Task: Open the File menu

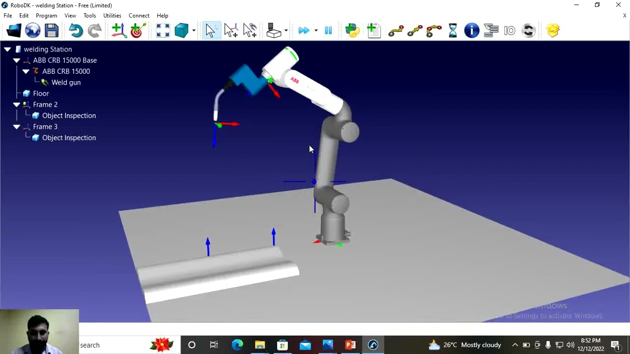Action: (x=8, y=15)
